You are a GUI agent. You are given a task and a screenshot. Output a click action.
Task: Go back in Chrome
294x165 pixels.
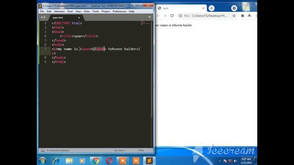click(x=158, y=16)
